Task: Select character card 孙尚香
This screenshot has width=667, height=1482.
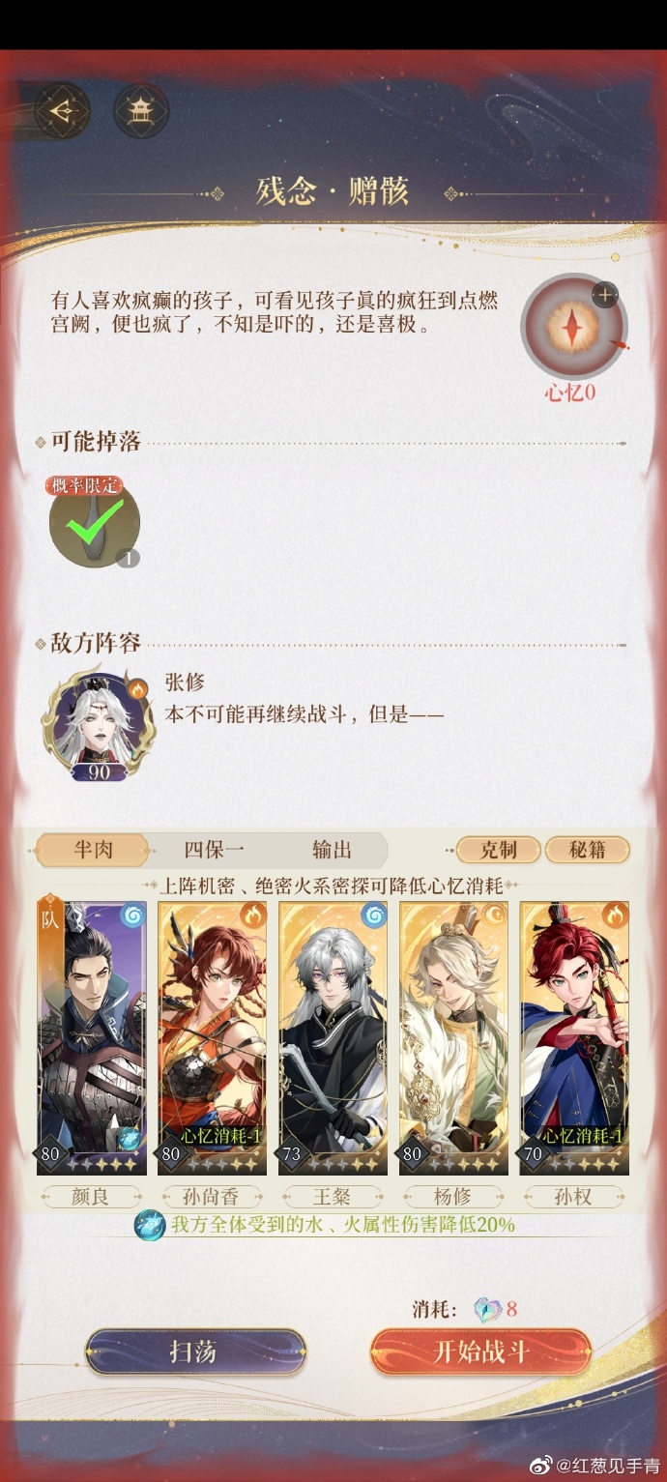Action: (212, 1038)
